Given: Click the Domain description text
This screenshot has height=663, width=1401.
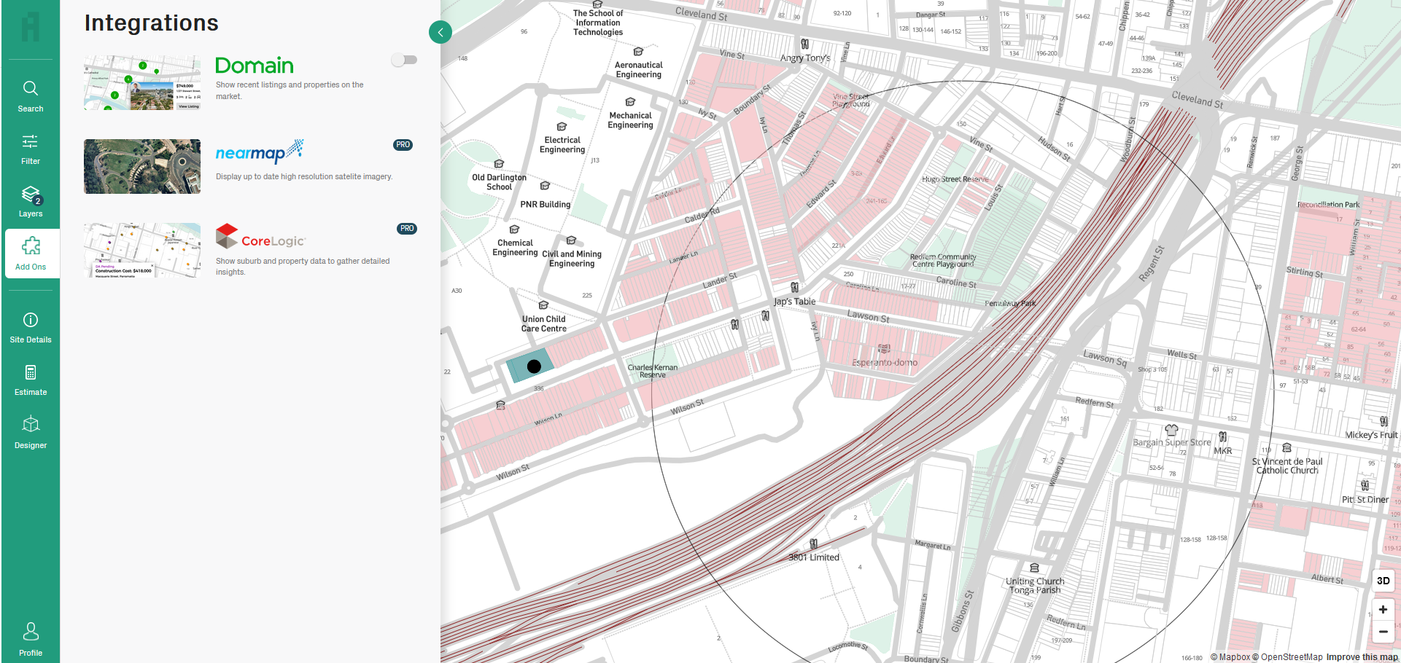Looking at the screenshot, I should pyautogui.click(x=290, y=90).
